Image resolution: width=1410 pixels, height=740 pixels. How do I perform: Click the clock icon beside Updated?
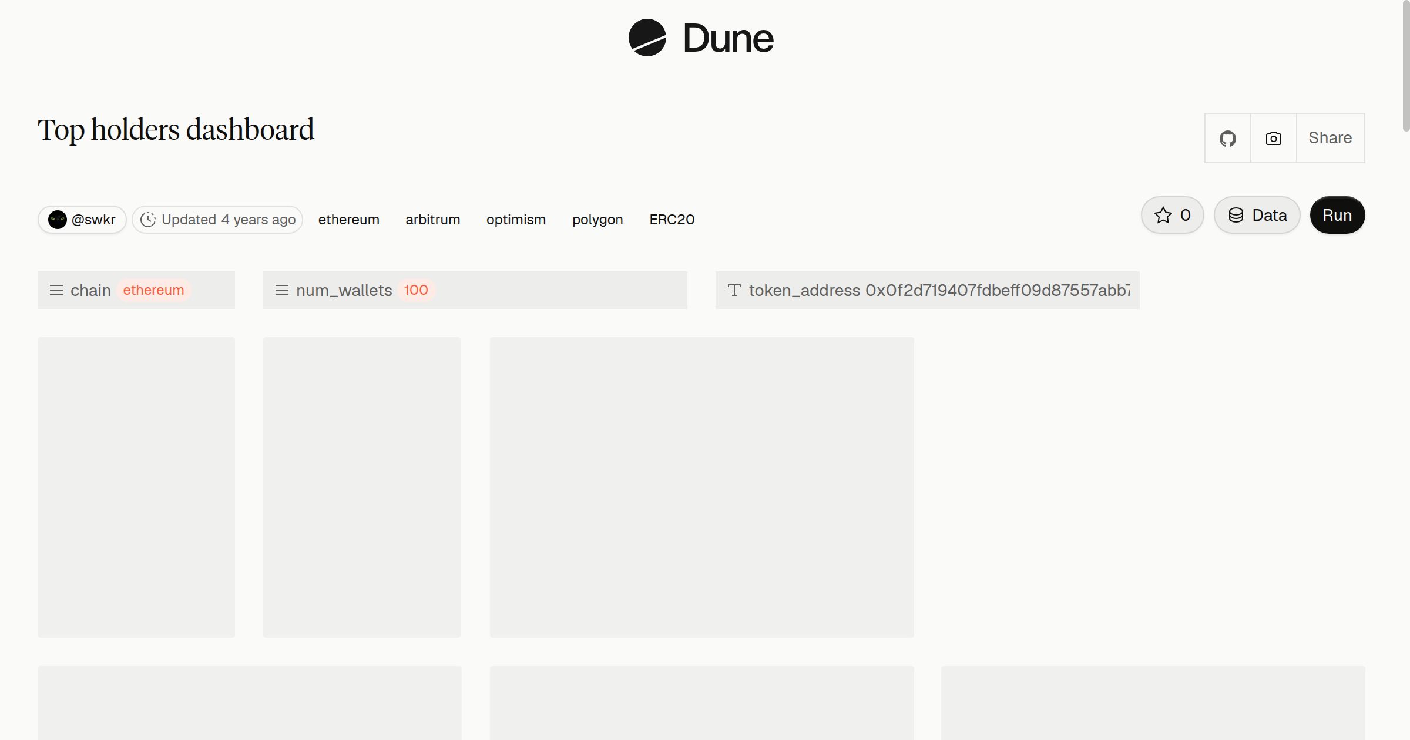148,220
